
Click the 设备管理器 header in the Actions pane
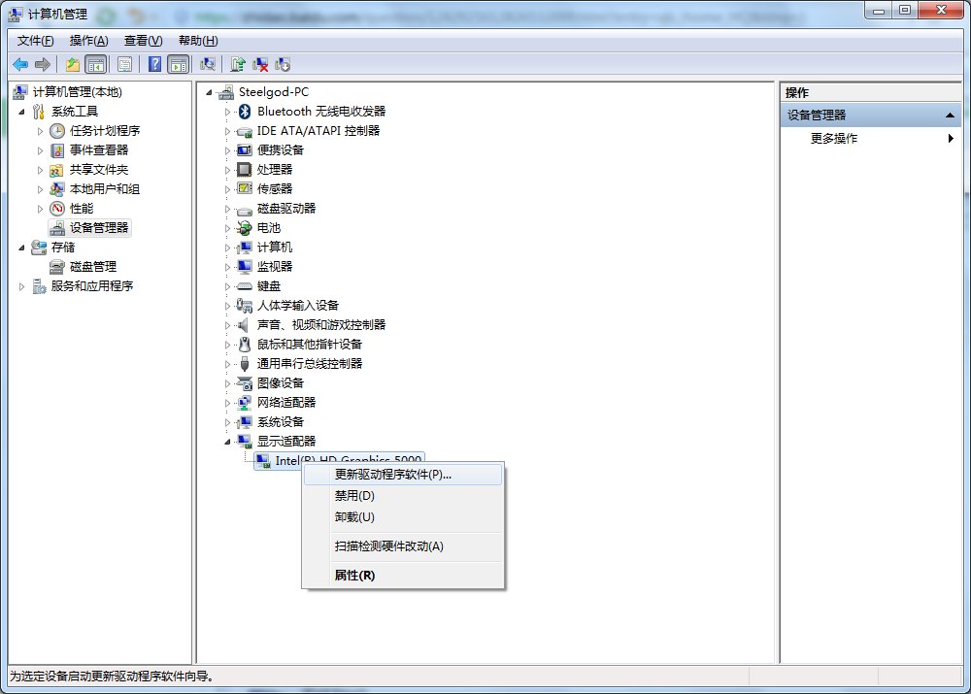(823, 115)
